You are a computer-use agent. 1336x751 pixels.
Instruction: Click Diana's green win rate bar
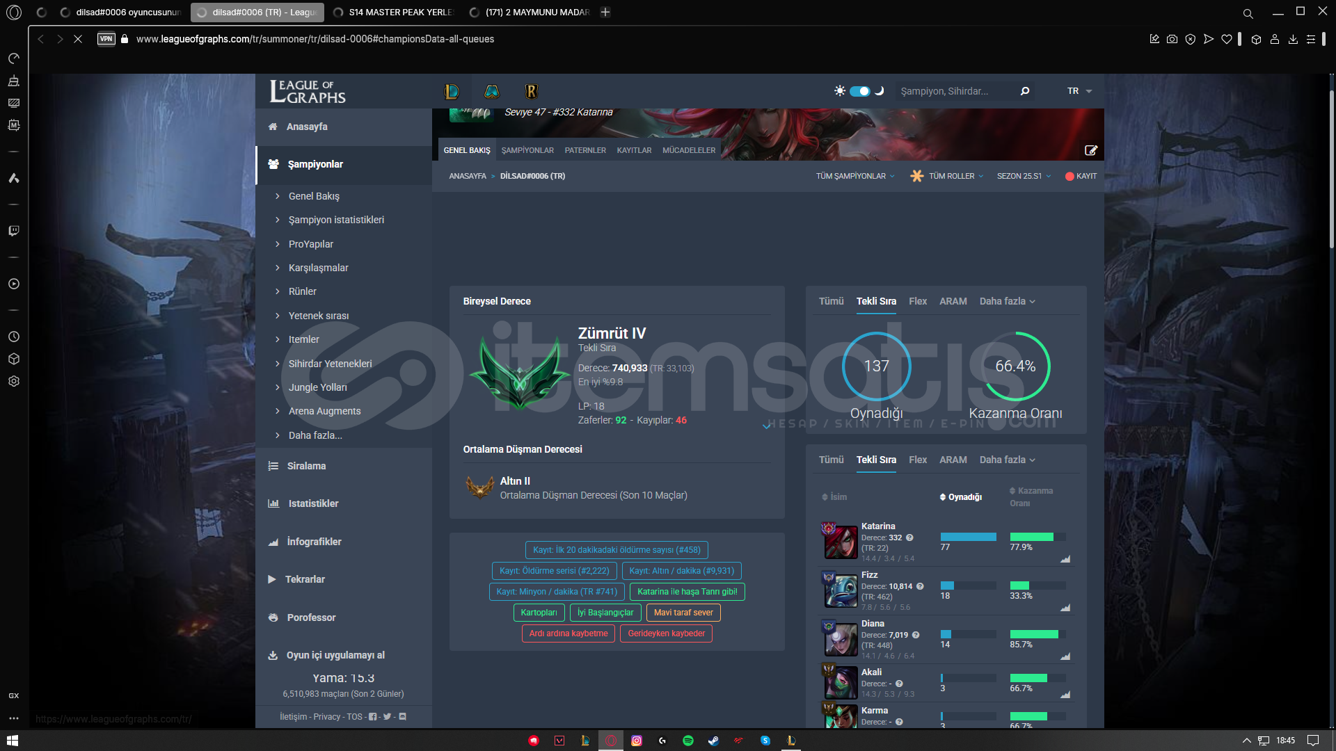(1034, 634)
